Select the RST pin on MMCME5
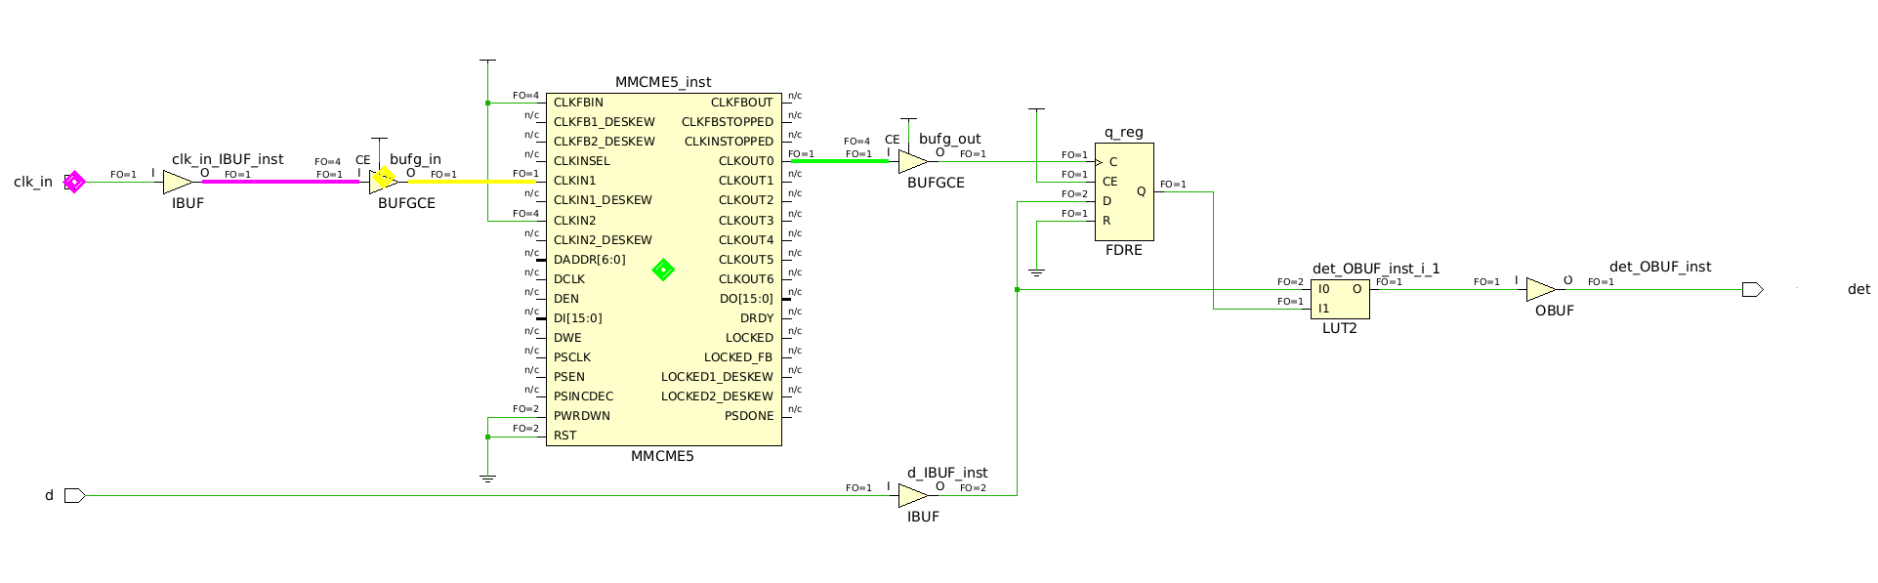The width and height of the screenshot is (1878, 583). [x=564, y=436]
